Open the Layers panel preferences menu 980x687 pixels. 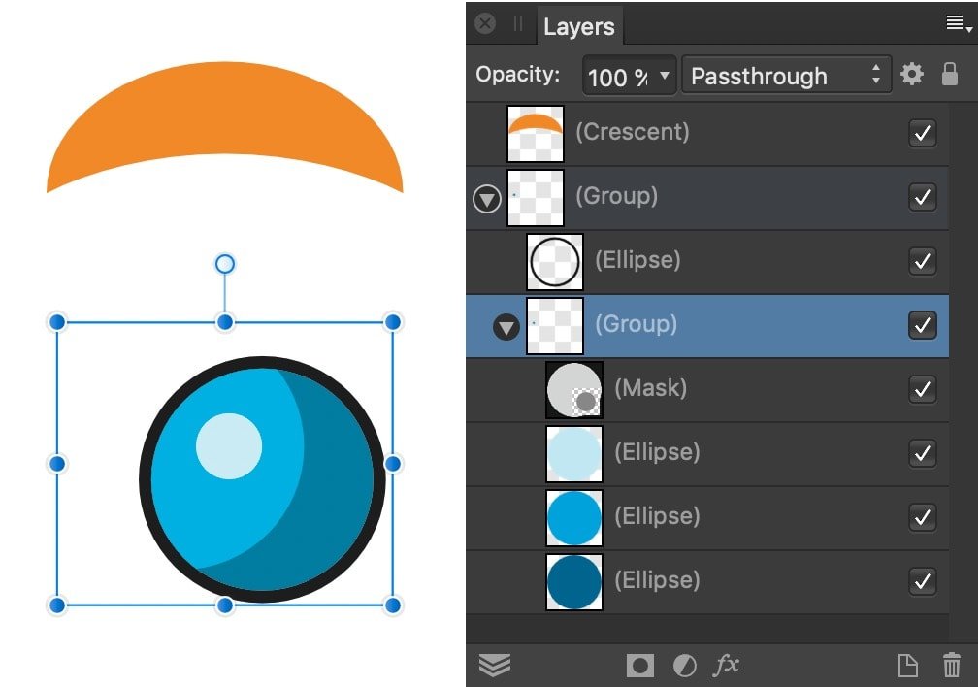tap(959, 23)
